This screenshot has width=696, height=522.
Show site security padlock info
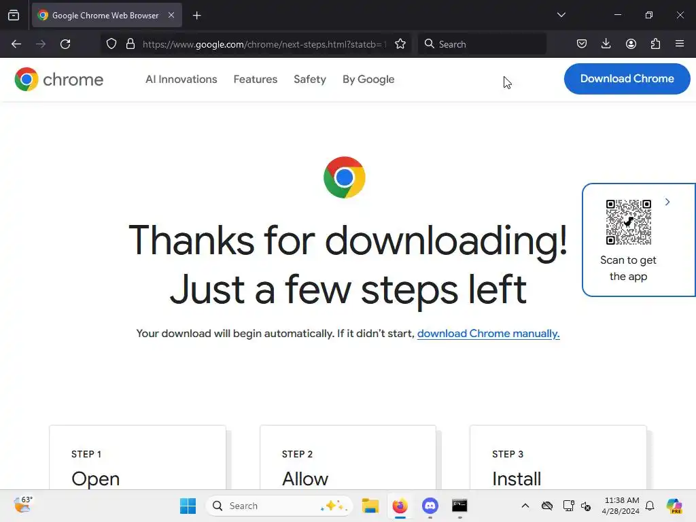point(130,44)
